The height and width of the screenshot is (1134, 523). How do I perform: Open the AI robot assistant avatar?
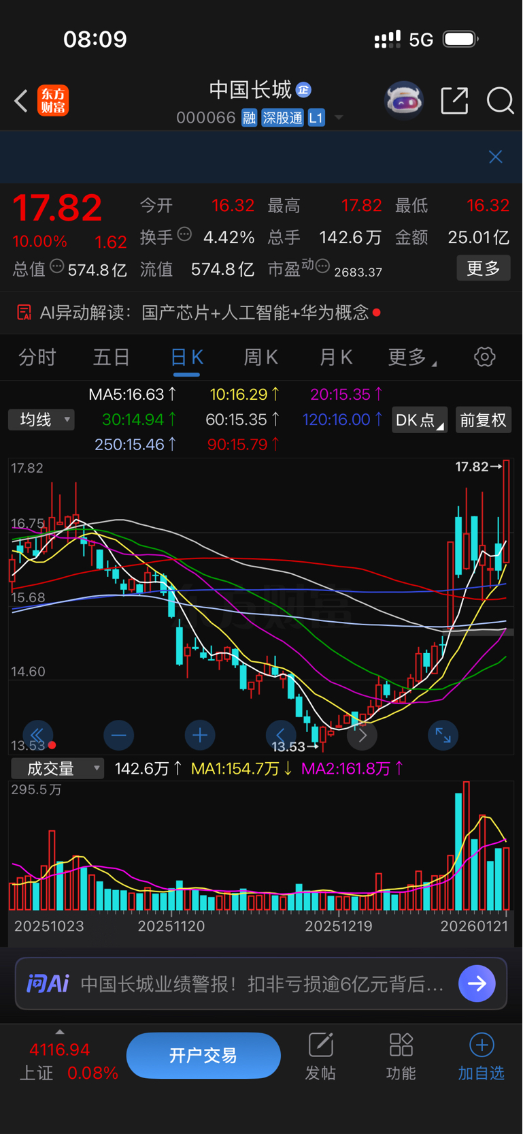pos(404,101)
